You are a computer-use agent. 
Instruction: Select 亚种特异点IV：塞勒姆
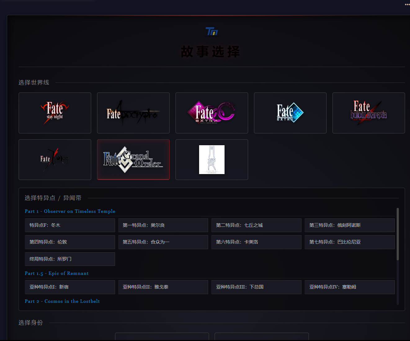coord(350,287)
